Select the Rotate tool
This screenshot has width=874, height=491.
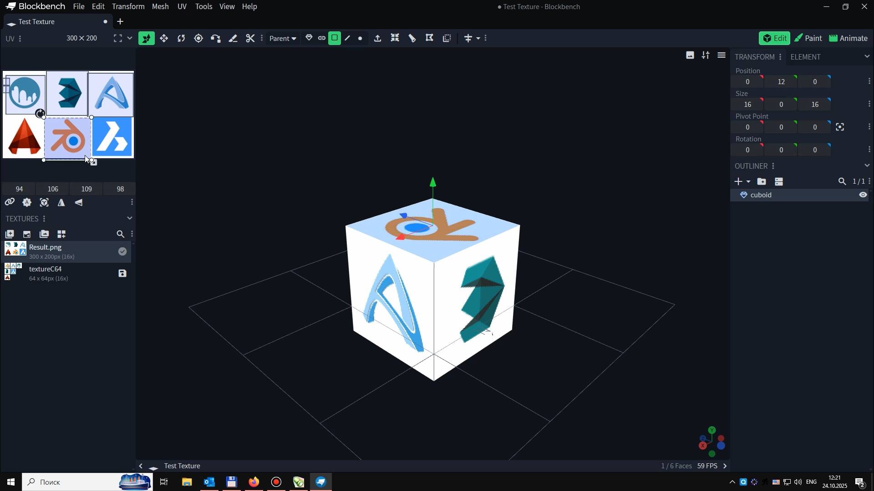(181, 39)
